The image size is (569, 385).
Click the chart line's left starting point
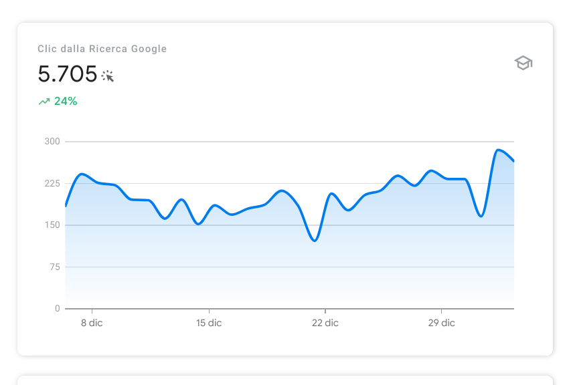point(66,206)
